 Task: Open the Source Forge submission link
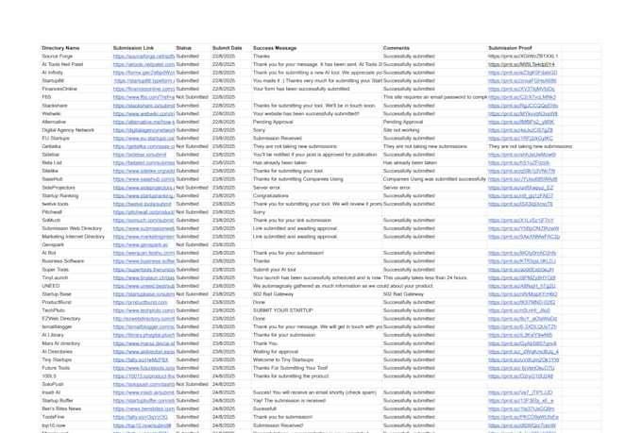(x=144, y=56)
